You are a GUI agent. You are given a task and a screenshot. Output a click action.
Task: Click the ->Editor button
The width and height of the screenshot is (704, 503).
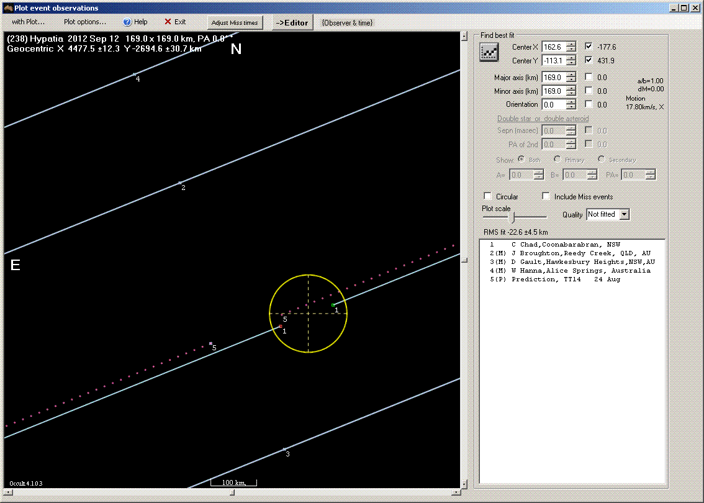point(292,22)
